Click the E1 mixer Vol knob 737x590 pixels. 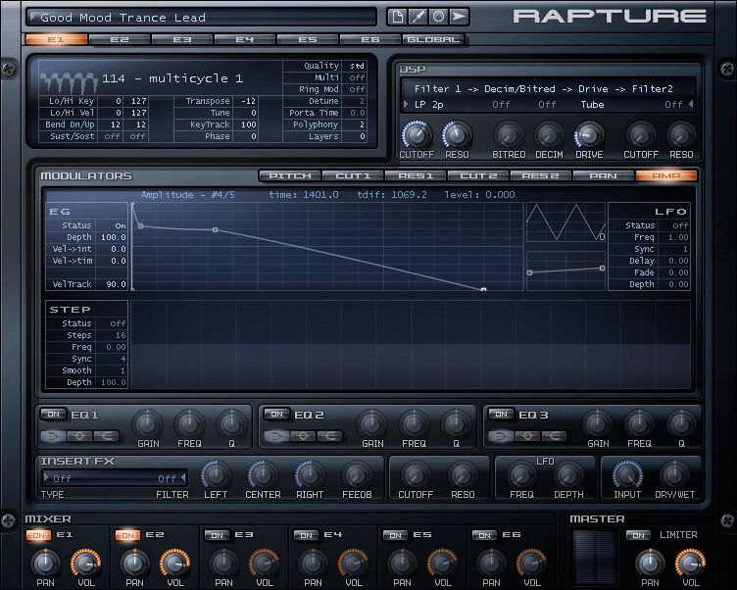pos(85,563)
